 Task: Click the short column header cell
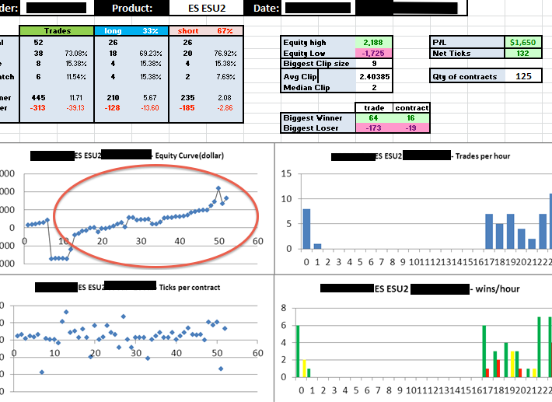pos(187,31)
